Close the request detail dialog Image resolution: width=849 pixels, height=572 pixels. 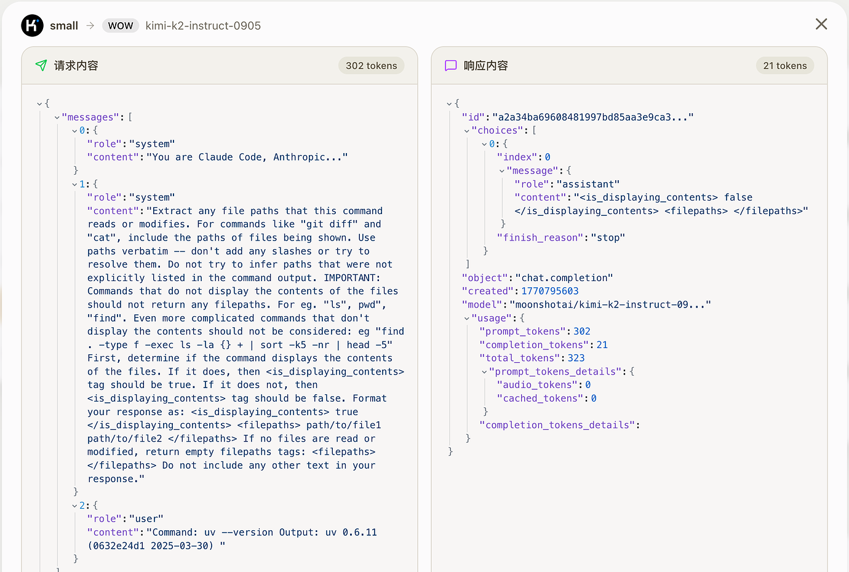pyautogui.click(x=821, y=24)
